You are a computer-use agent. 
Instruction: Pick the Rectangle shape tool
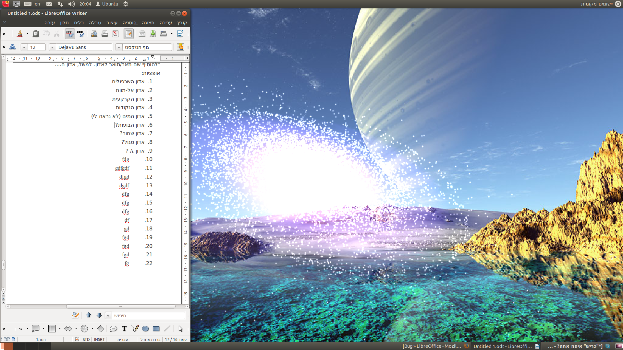[x=156, y=329]
